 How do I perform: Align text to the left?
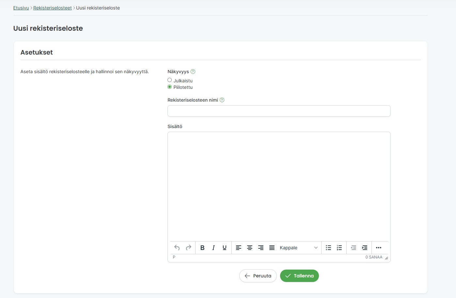tap(239, 248)
